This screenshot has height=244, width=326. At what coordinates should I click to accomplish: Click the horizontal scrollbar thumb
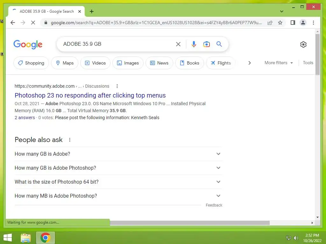click(190, 223)
